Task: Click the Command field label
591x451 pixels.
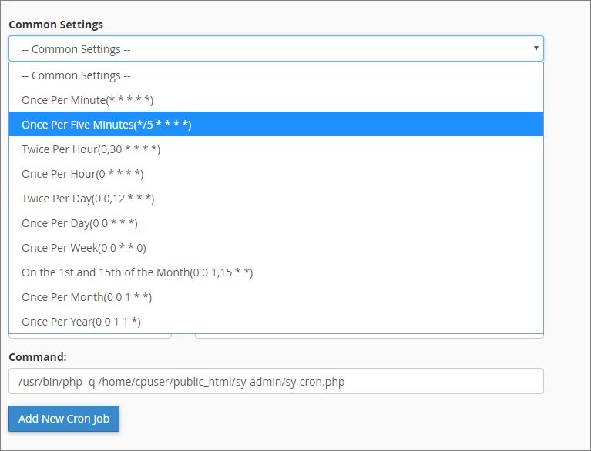Action: pos(38,357)
